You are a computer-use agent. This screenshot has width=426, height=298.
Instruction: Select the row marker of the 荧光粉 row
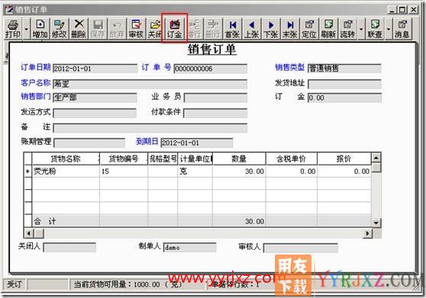tap(27, 171)
